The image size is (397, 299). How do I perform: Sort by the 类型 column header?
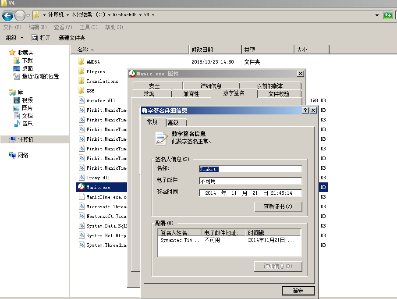[268, 50]
